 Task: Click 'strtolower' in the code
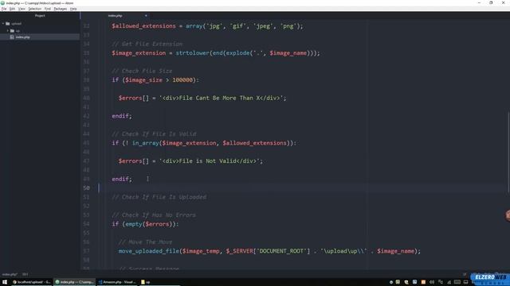click(x=193, y=53)
